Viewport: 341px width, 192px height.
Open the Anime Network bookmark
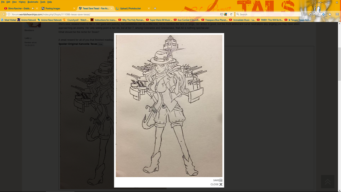pos(27,20)
